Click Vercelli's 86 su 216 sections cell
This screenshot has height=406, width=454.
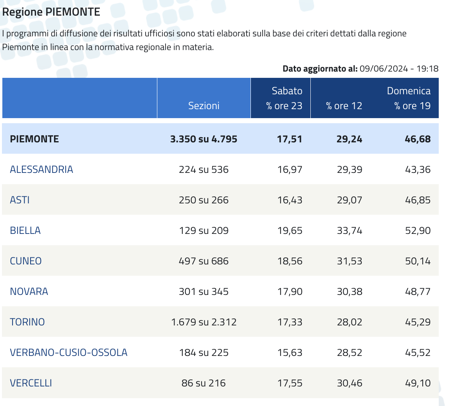click(x=204, y=383)
